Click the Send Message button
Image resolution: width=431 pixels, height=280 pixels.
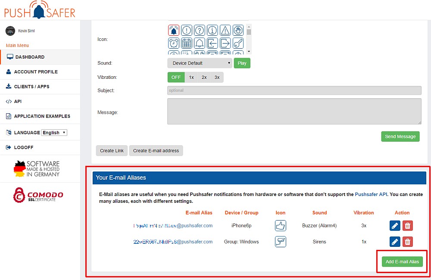tap(400, 136)
